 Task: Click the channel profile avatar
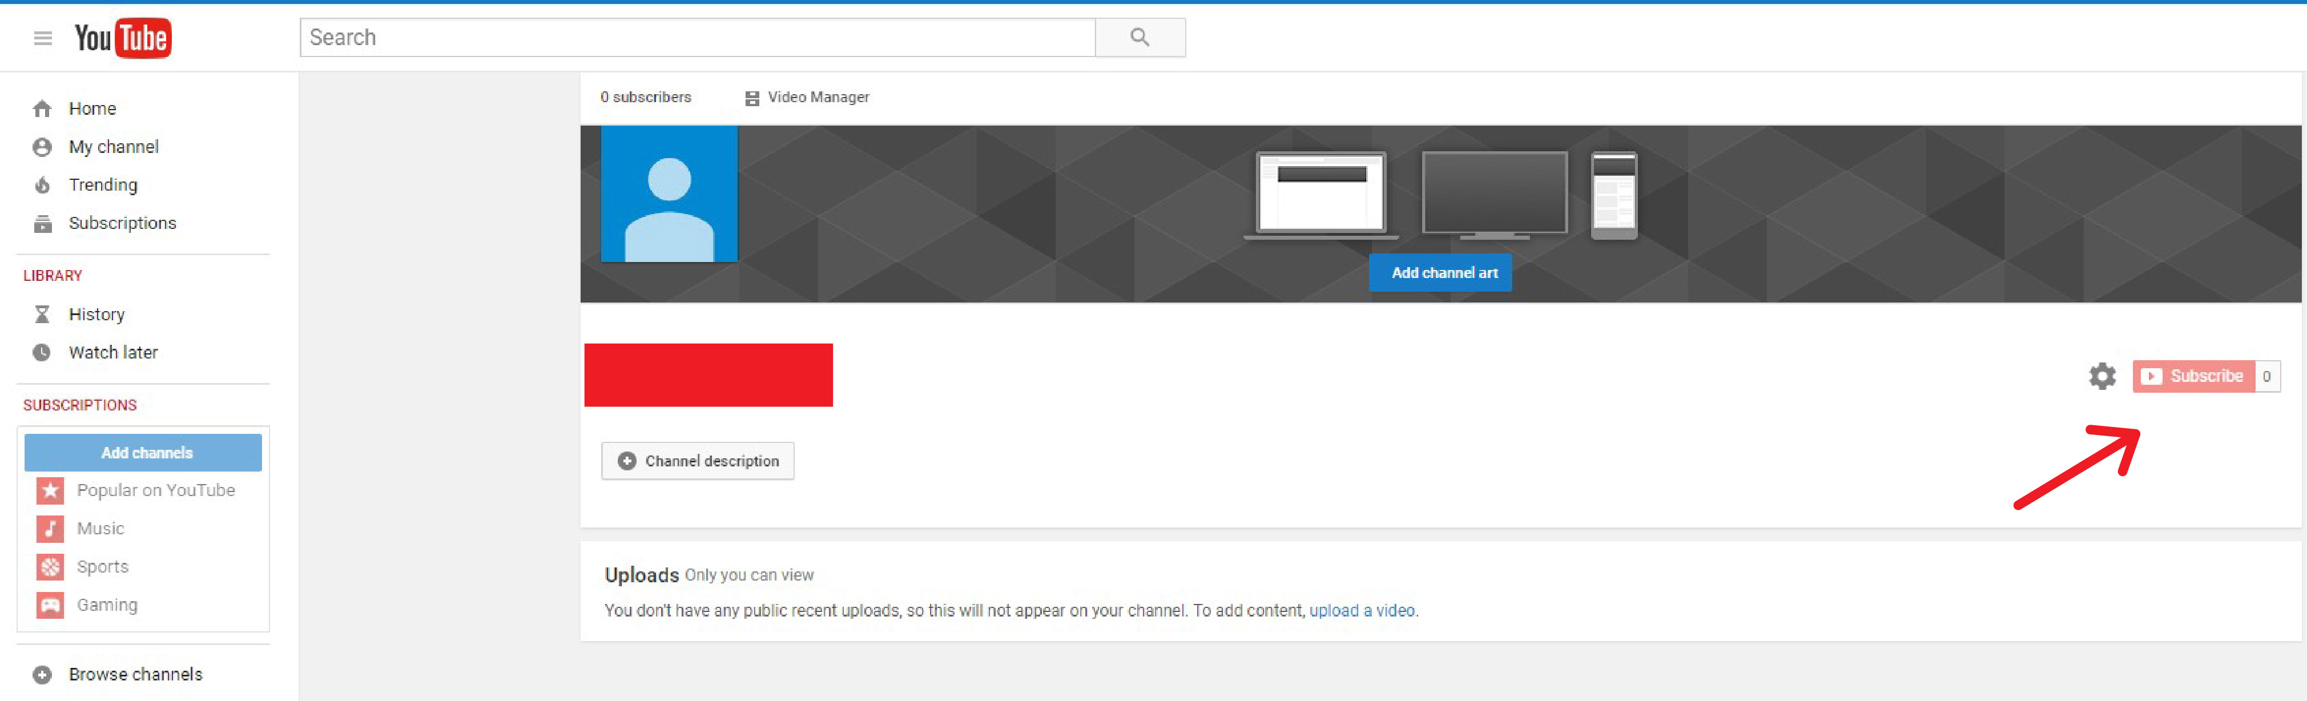(669, 194)
